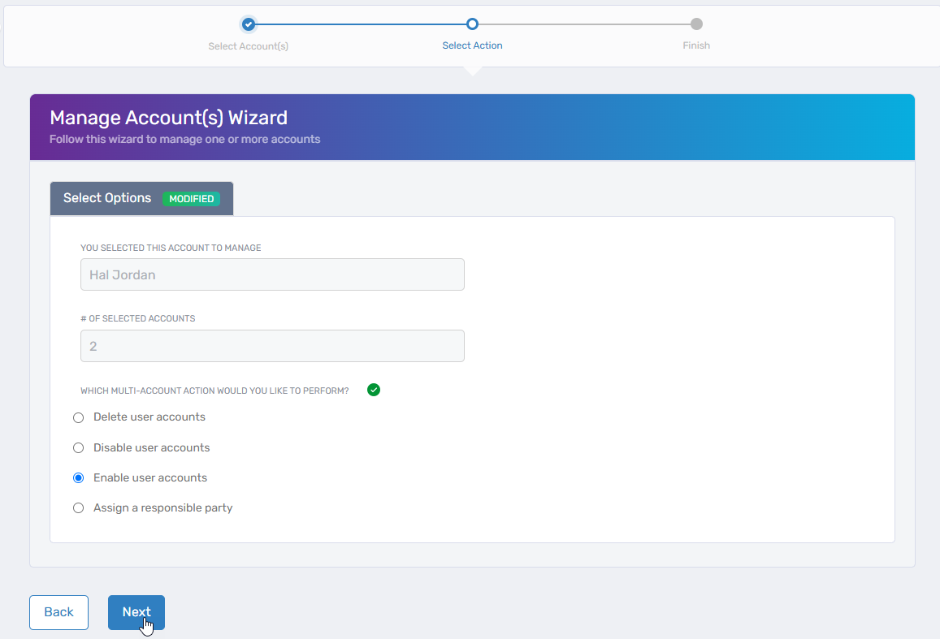940x639 pixels.
Task: Select Assign a responsible party
Action: [x=78, y=507]
